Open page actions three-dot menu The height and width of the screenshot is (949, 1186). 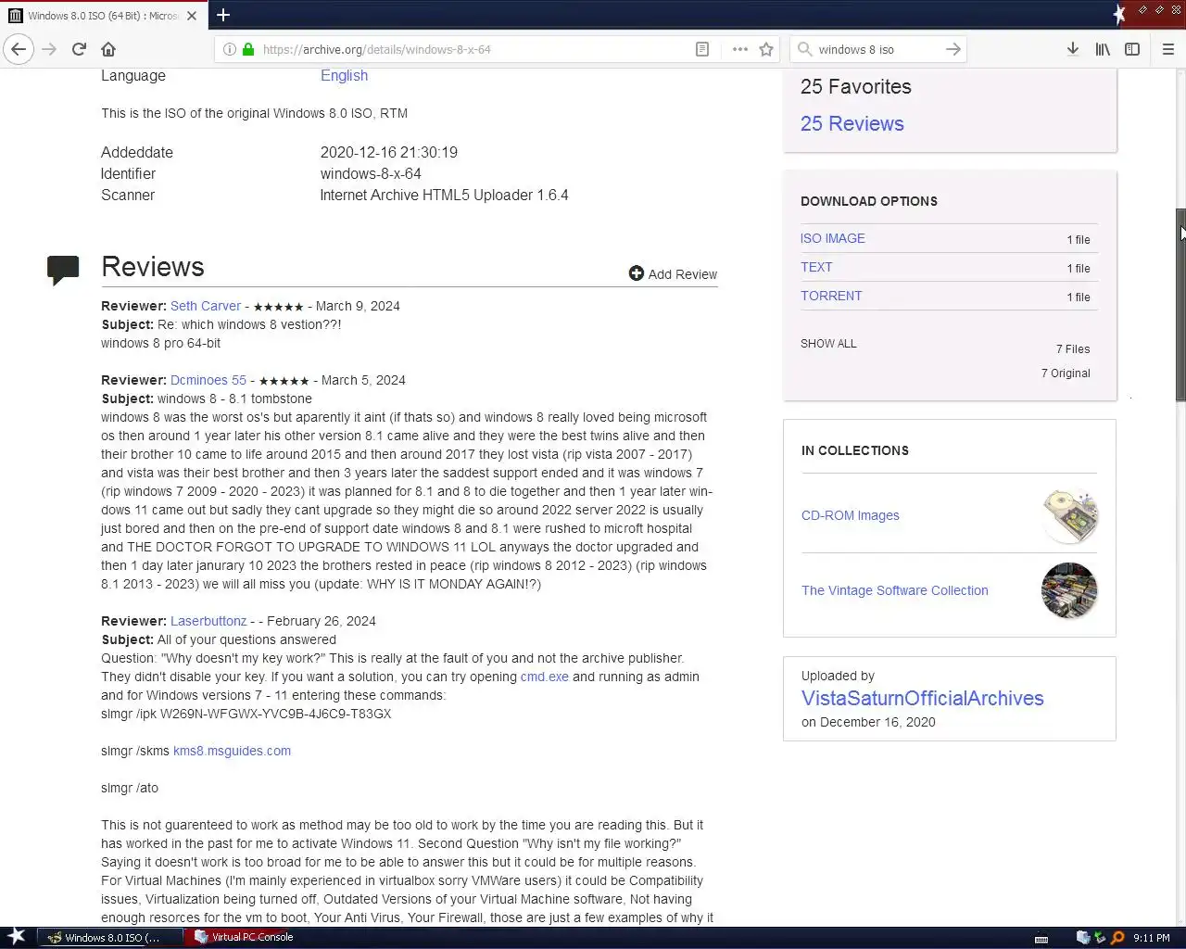pyautogui.click(x=739, y=49)
